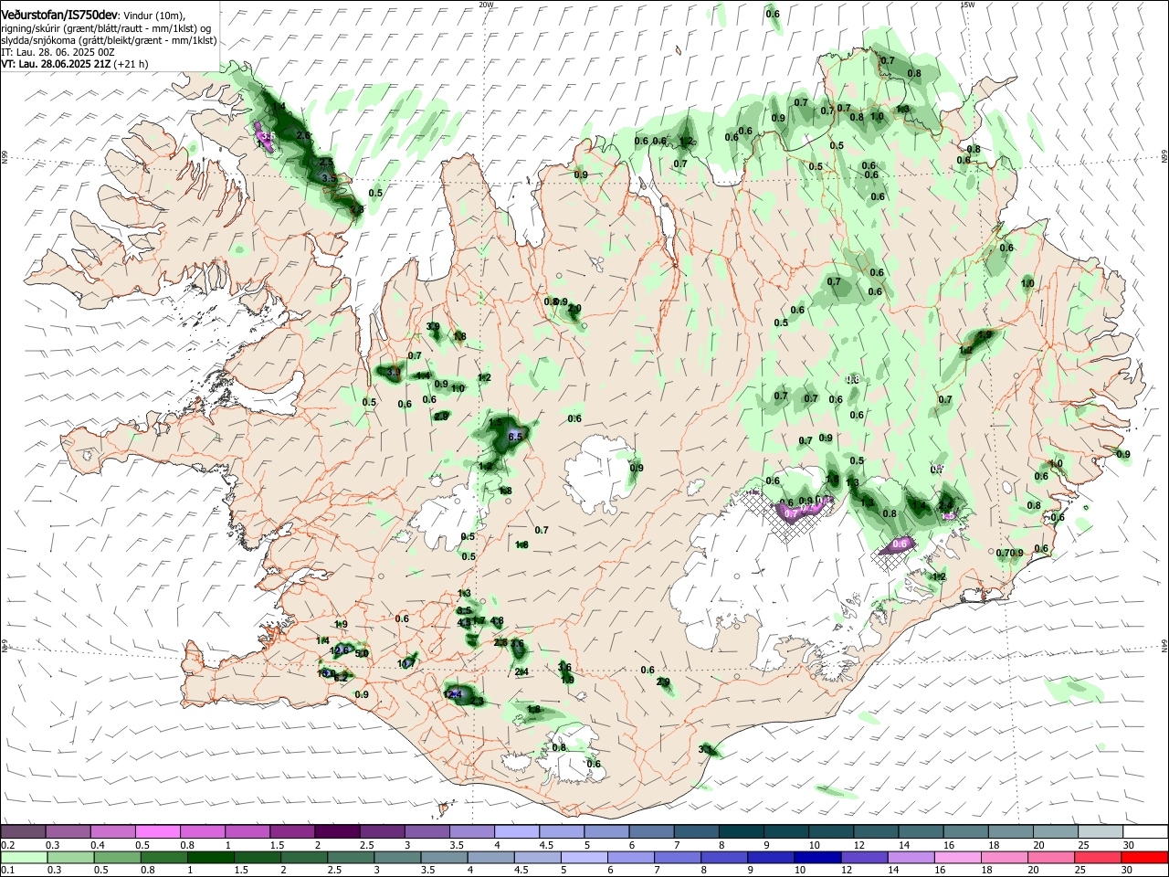Viewport: 1169px width, 877px height.
Task: Click the 64N latitude label on the right edge
Action: coord(1164,644)
